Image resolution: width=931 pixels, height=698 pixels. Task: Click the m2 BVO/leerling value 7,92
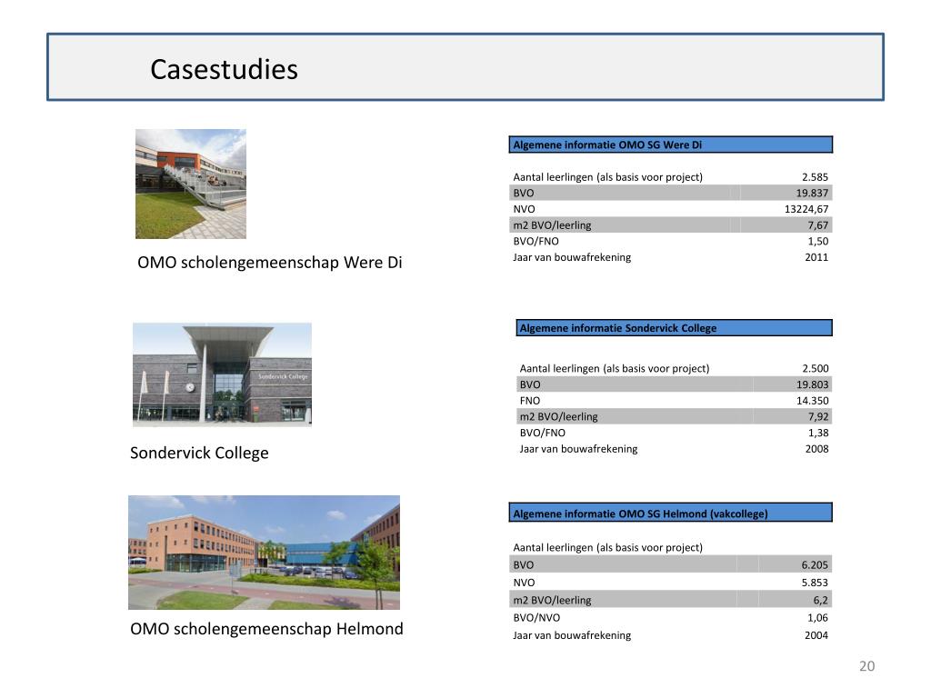[818, 416]
